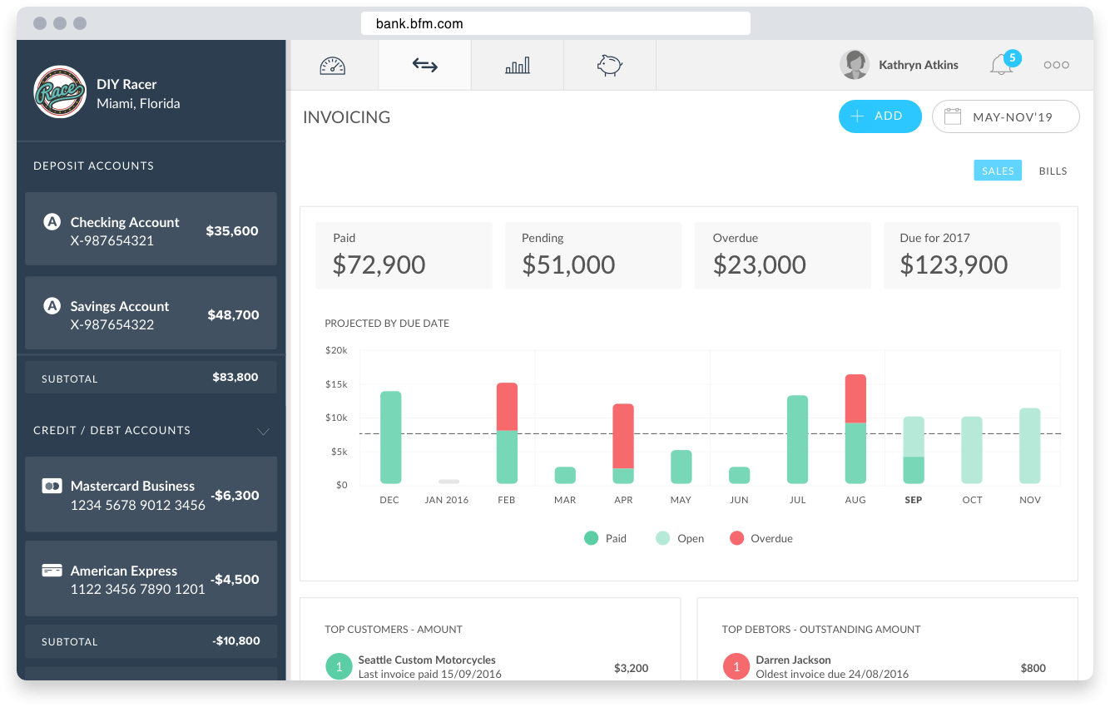Select the transfers arrows icon tab
This screenshot has height=707, width=1110.
click(x=424, y=66)
